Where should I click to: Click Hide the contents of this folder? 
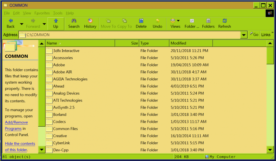click(20, 143)
